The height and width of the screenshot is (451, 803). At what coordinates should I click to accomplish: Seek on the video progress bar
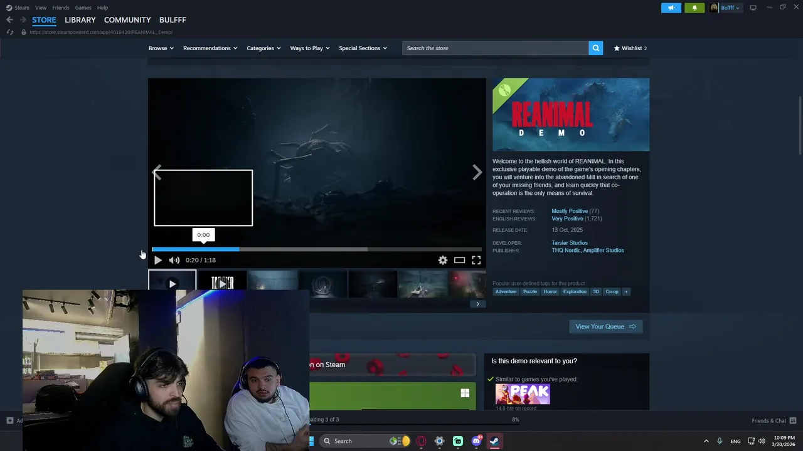(317, 249)
